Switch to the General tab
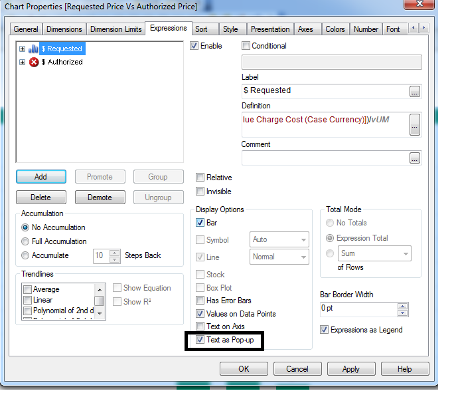Viewport: 458px width, 397px height. (26, 29)
